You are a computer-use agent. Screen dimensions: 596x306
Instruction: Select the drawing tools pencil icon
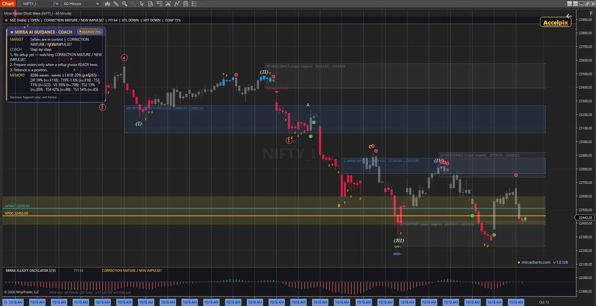point(116,4)
